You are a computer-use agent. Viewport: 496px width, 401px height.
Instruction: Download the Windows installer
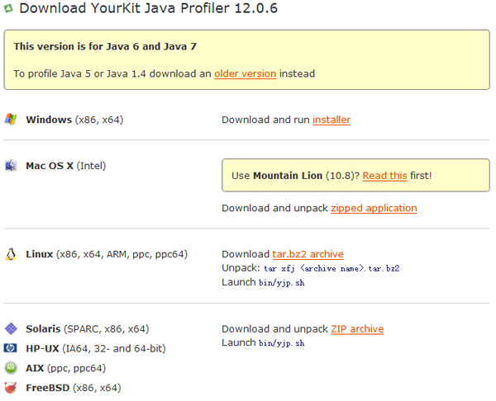331,120
